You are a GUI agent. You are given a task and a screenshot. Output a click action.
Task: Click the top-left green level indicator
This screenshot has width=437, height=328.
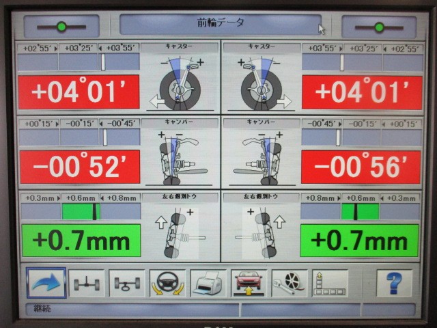[x=61, y=27]
